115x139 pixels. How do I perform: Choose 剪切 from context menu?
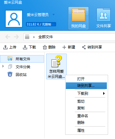point(87,101)
